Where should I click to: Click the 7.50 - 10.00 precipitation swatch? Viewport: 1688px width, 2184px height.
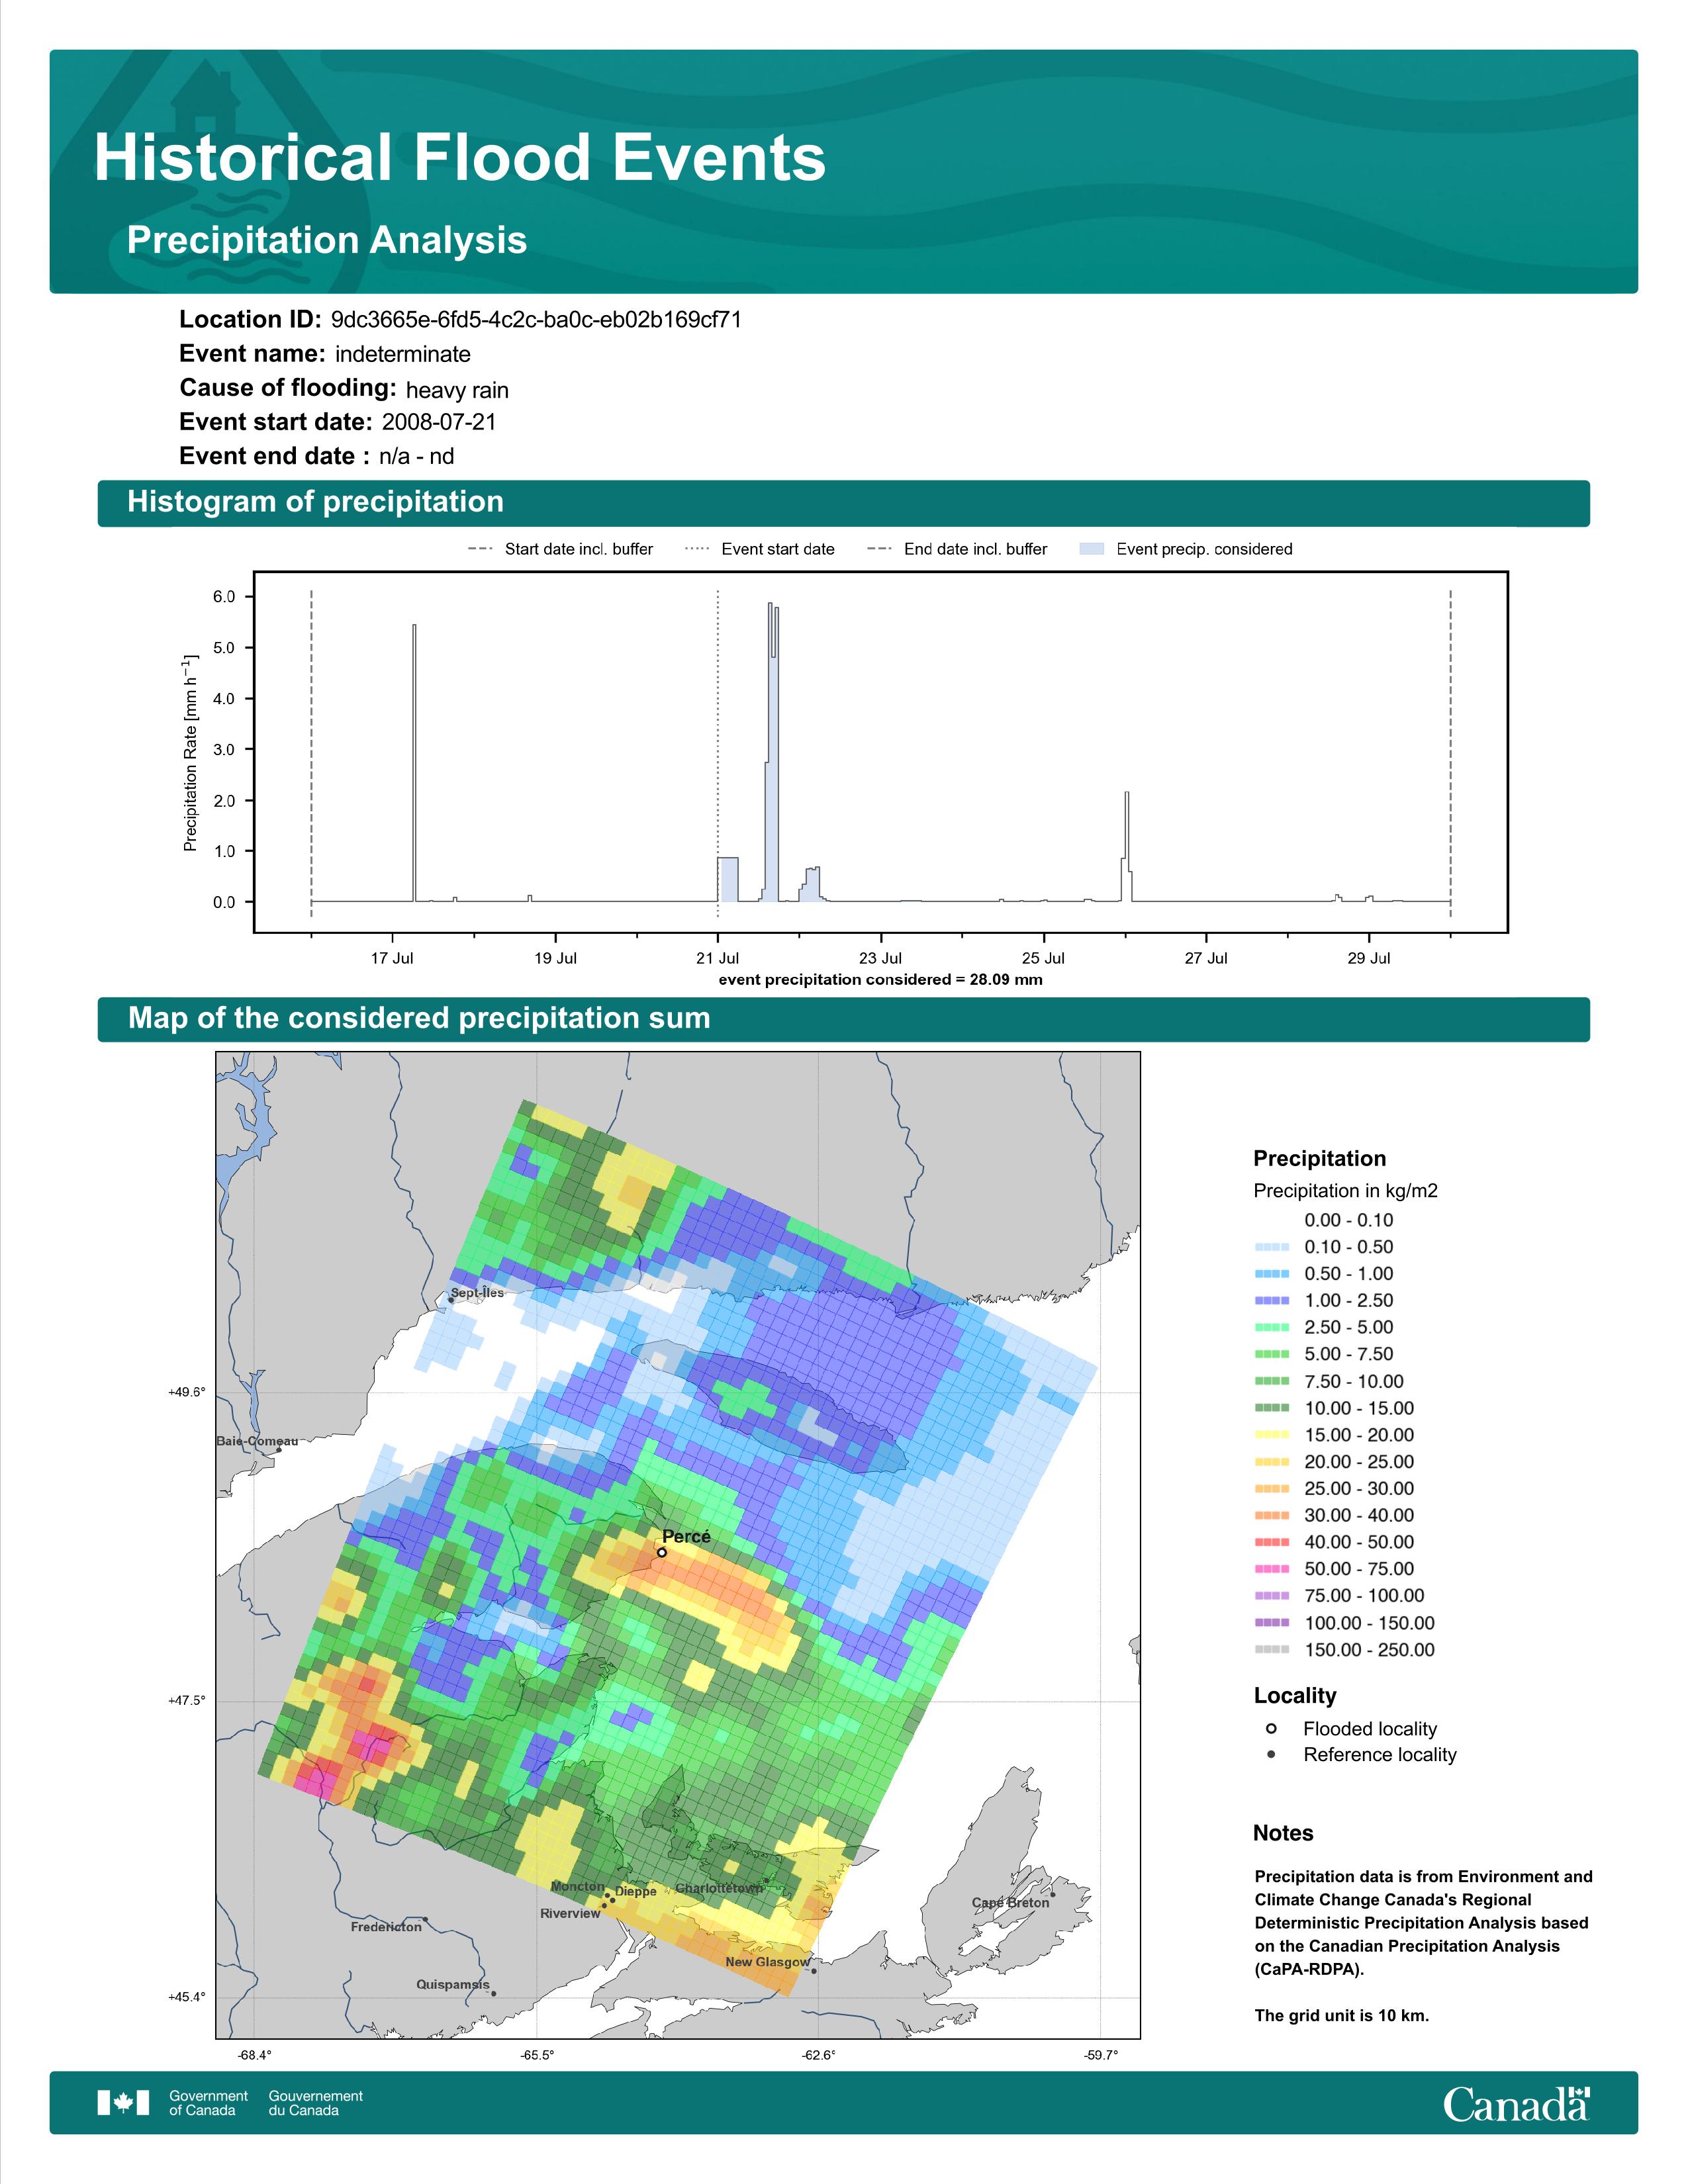1272,1382
